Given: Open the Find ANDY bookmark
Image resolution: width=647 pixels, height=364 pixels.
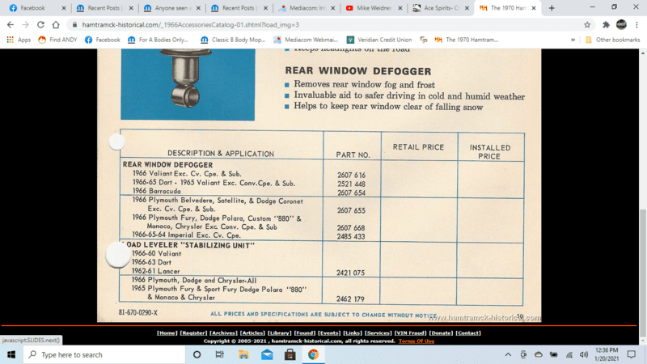Looking at the screenshot, I should point(57,40).
